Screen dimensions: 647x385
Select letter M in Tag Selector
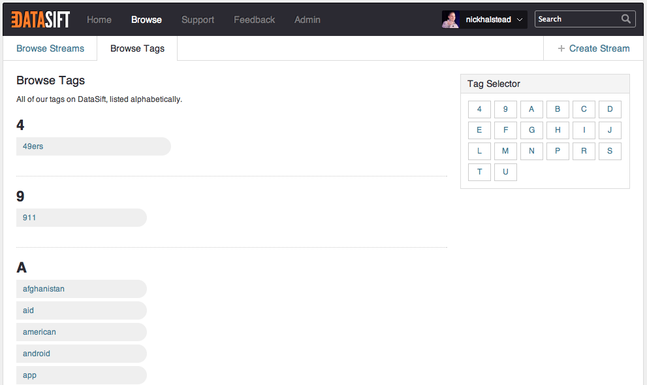505,151
